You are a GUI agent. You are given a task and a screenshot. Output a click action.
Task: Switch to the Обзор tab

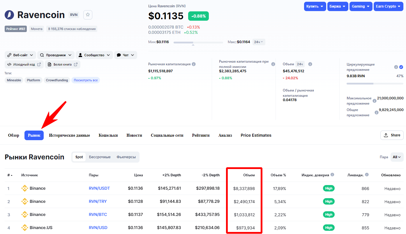(14, 135)
